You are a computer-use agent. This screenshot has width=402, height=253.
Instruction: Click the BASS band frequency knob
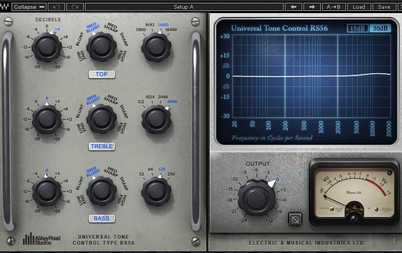pos(156,192)
